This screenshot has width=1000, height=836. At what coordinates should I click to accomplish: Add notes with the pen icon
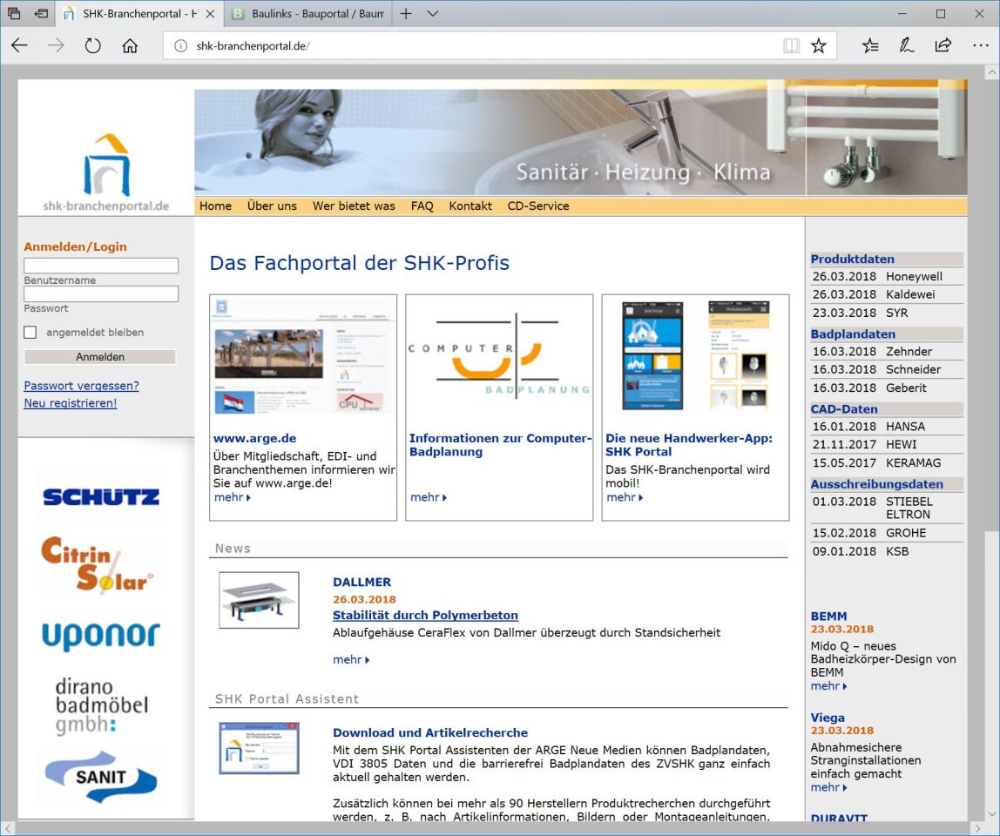coord(906,46)
